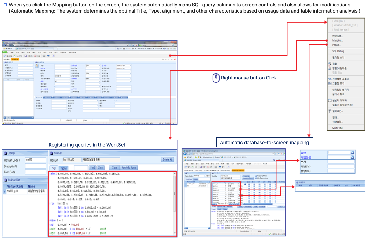Click the highlighted orange tab in ERP window
The image size is (367, 241).
(15, 60)
